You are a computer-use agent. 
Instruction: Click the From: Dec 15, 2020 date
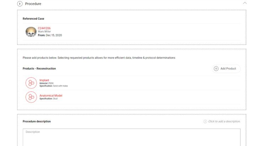click(50, 35)
